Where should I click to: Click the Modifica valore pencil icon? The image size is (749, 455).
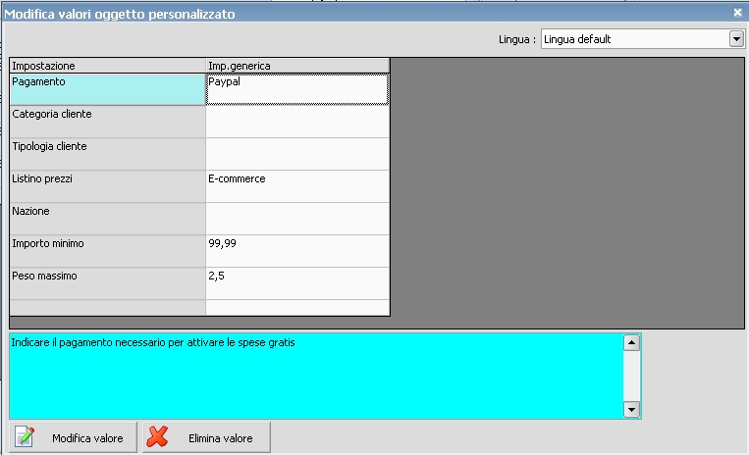[x=25, y=437]
